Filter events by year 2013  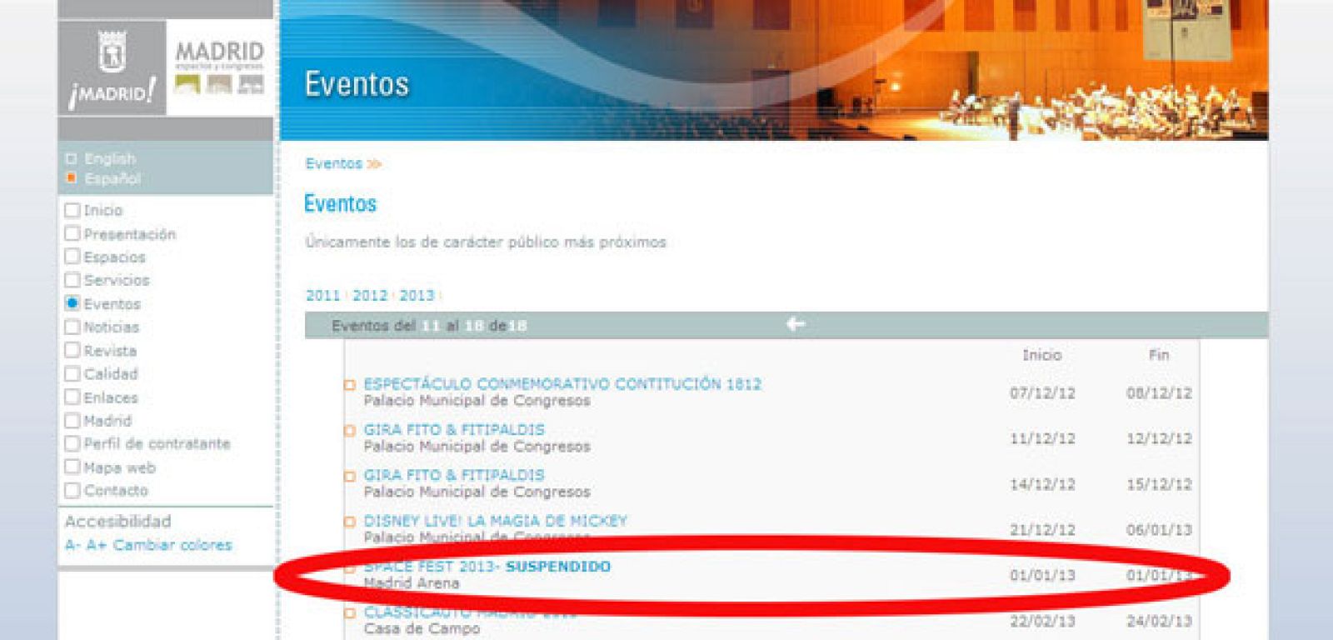pyautogui.click(x=417, y=295)
